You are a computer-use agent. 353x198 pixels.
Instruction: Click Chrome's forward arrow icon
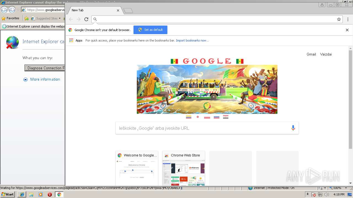79,19
